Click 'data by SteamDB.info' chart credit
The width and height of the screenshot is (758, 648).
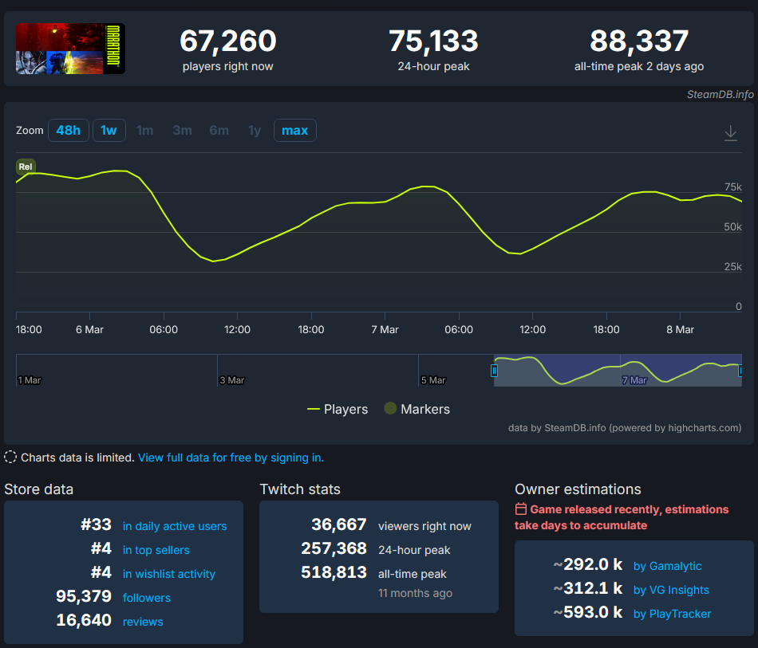tap(625, 428)
